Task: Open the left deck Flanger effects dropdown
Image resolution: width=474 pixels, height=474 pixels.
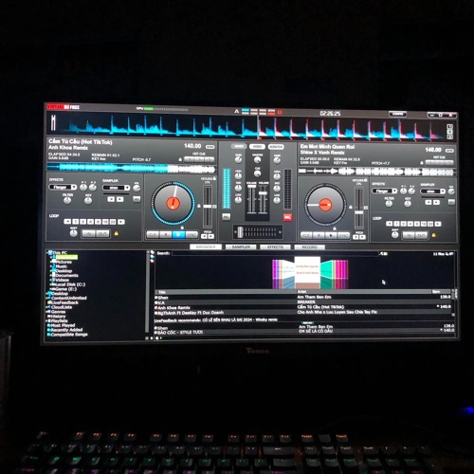Action: (x=63, y=187)
